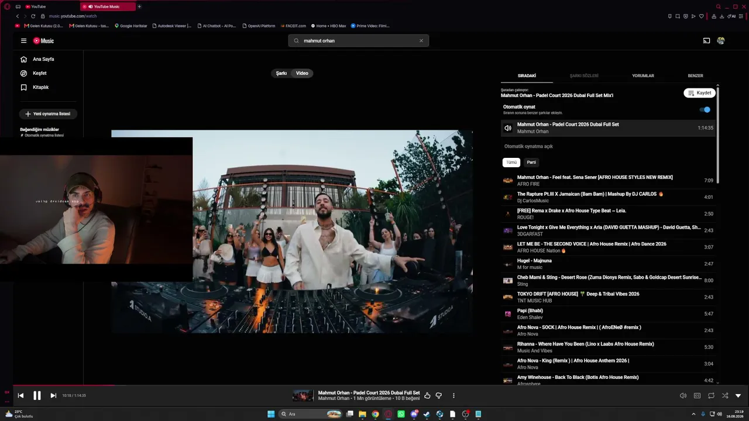Reload the page

pos(33,16)
